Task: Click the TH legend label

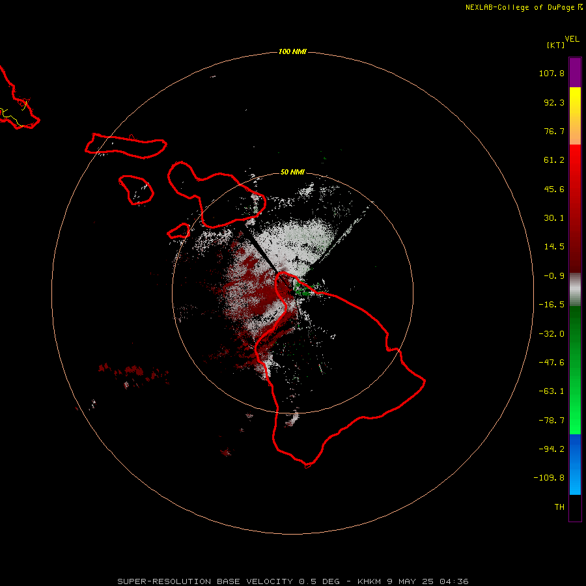Action: 559,507
